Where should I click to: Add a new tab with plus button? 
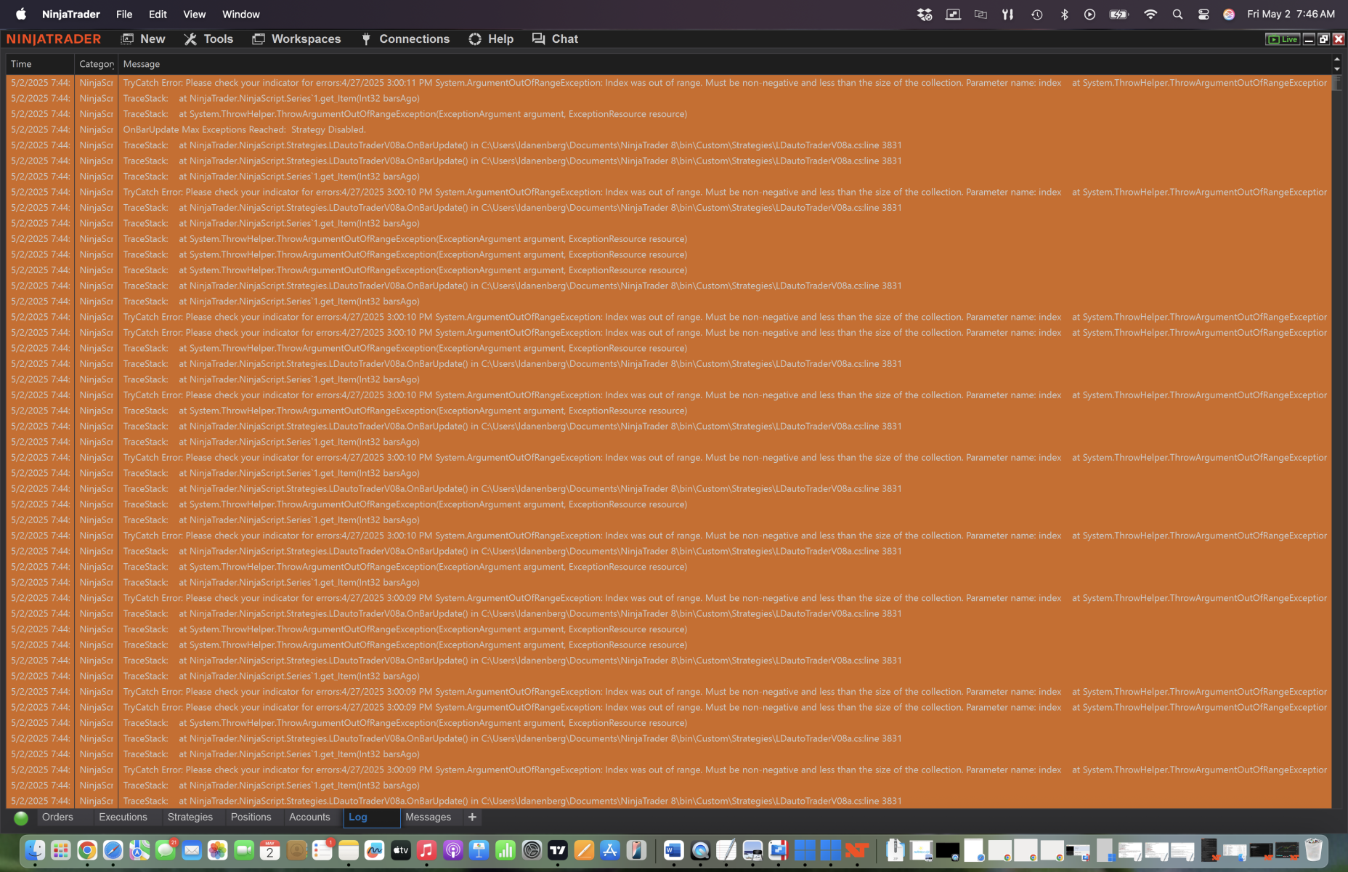point(472,817)
